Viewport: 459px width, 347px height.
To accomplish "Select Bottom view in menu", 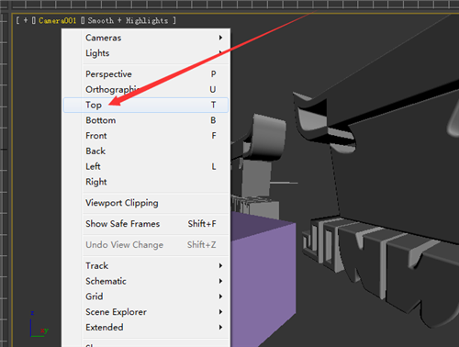I will tap(146, 120).
